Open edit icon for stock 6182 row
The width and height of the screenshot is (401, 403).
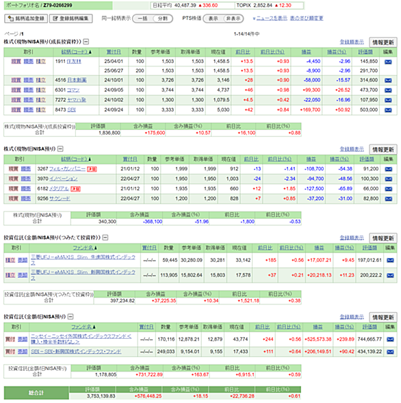(389, 189)
